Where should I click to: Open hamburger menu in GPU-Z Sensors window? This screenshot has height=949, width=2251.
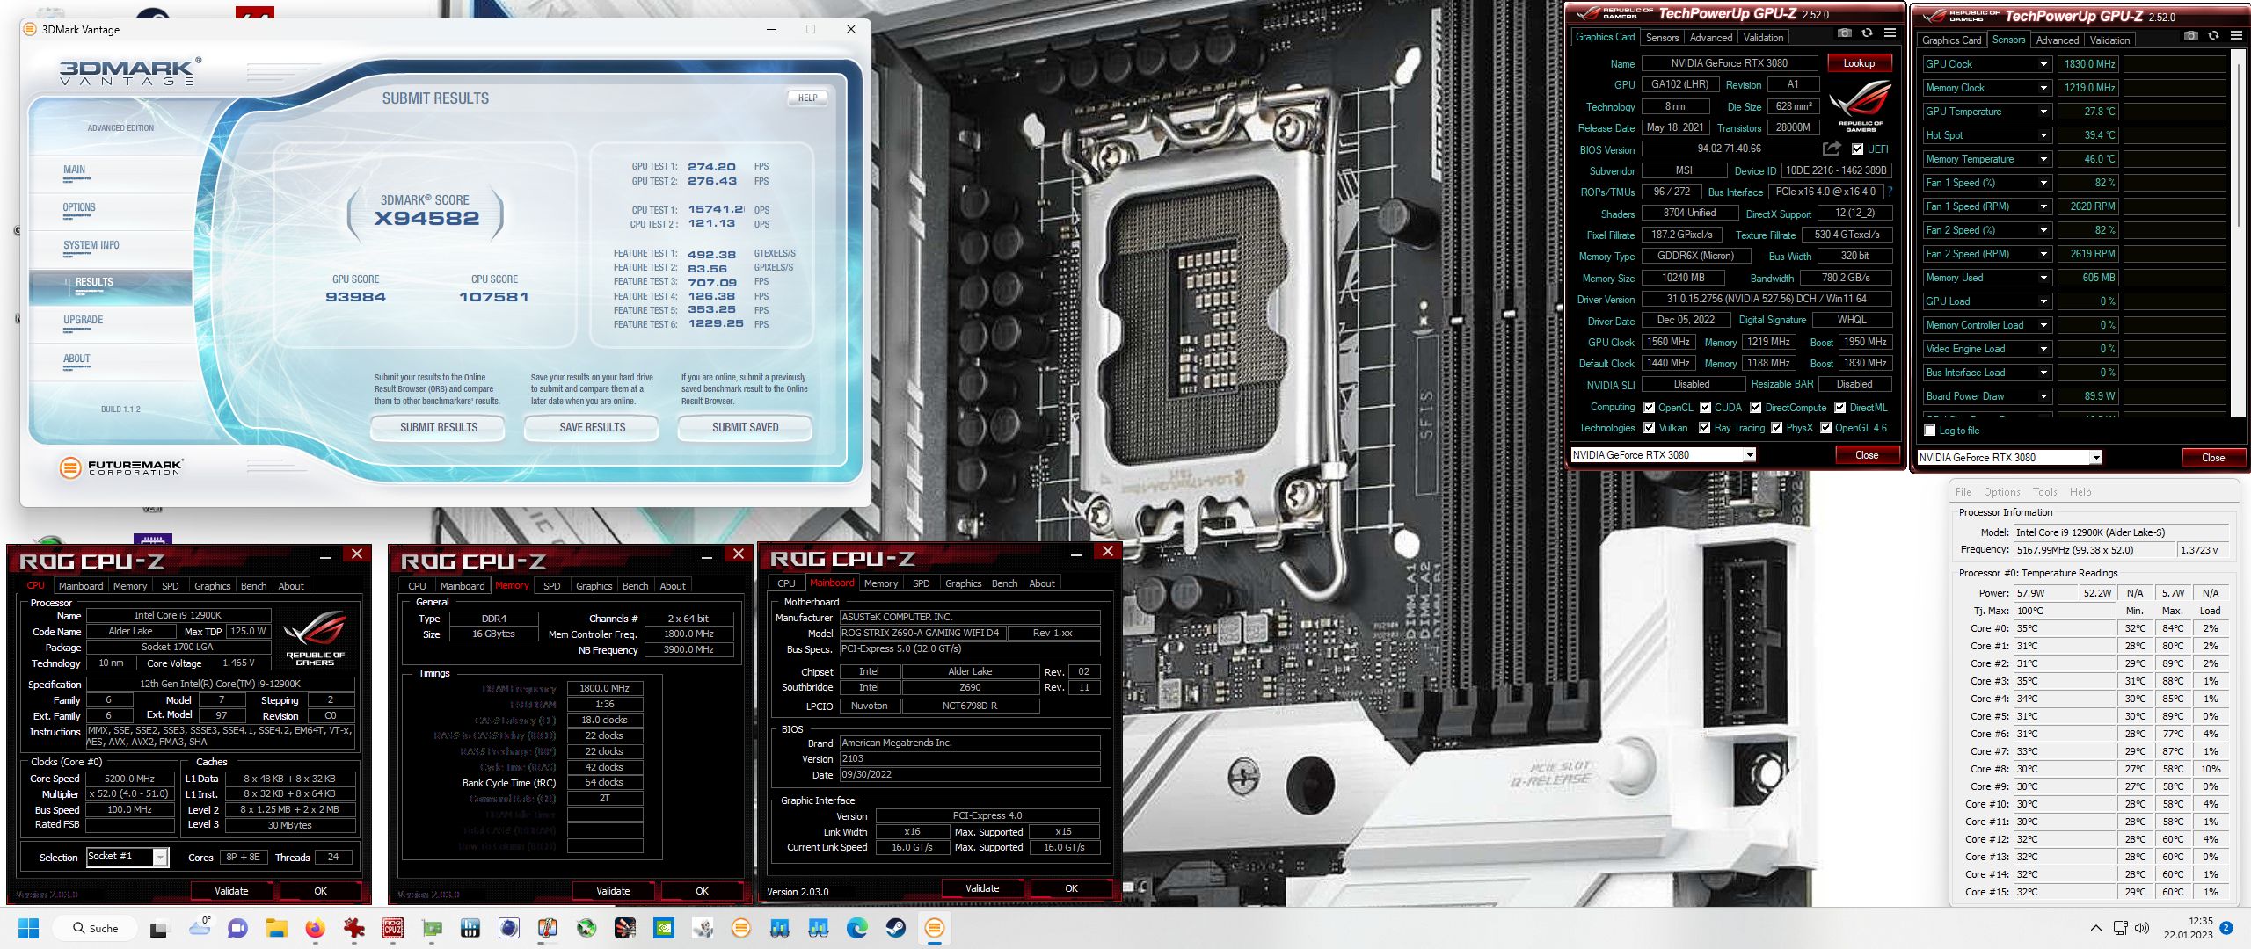2236,36
